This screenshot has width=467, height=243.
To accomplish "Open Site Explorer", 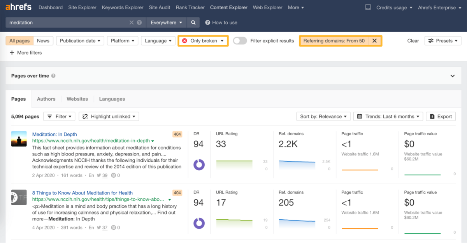I will [x=82, y=7].
